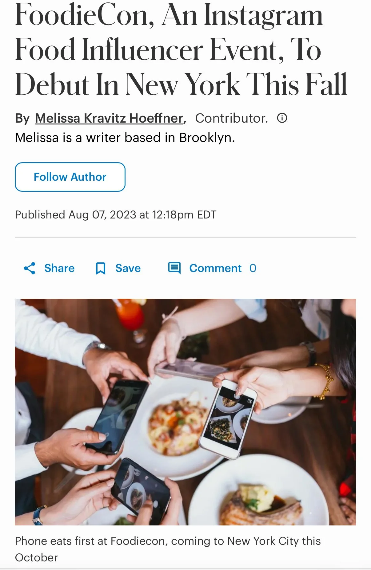This screenshot has width=371, height=570.
Task: Click the photo caption about Foodiecon
Action: coord(168,549)
